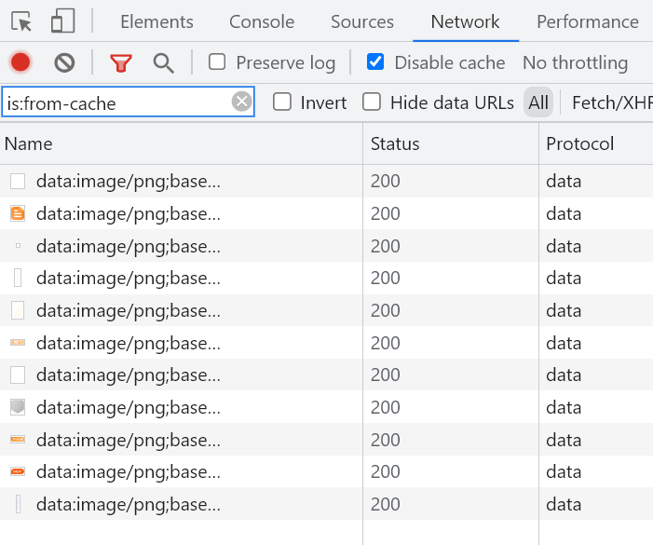Select the request with the orange document thumbnail
The width and height of the screenshot is (653, 545).
click(181, 213)
